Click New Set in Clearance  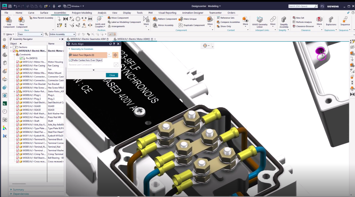tap(298, 18)
